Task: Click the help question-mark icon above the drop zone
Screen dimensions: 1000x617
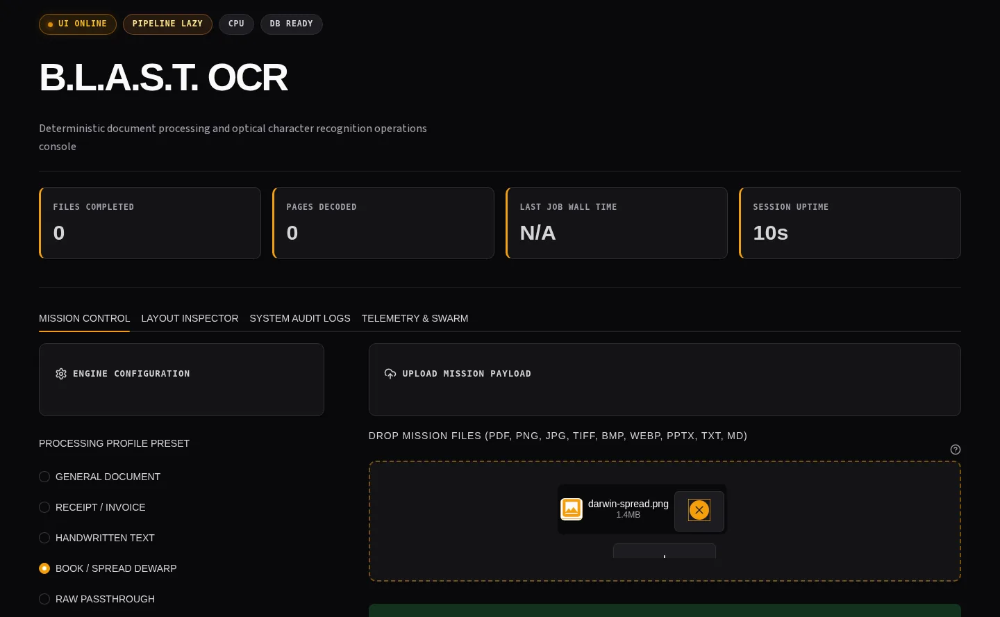Action: tap(956, 450)
